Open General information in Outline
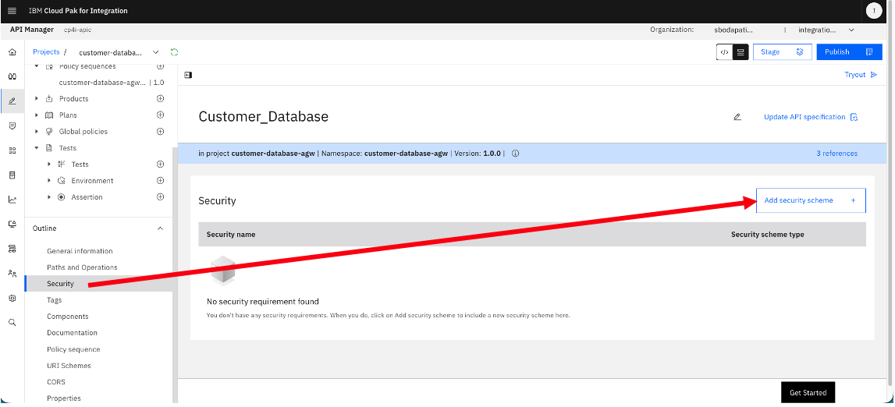Image resolution: width=895 pixels, height=407 pixels. 80,251
